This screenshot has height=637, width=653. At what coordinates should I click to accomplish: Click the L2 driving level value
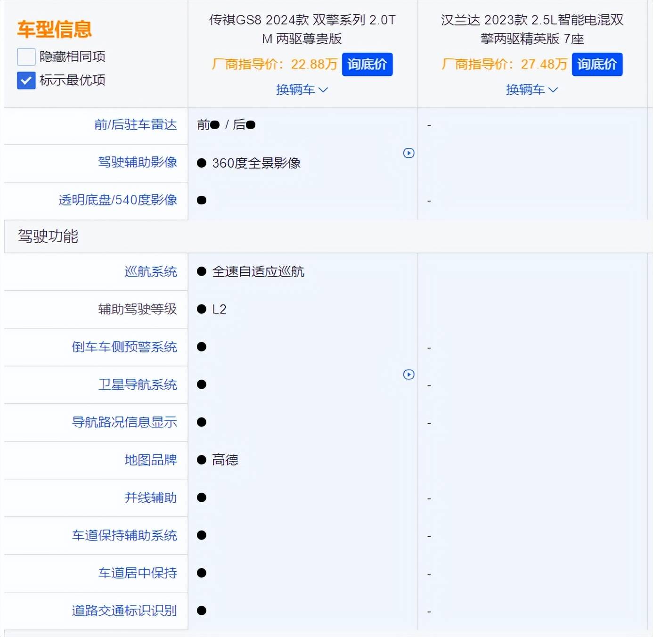point(219,309)
